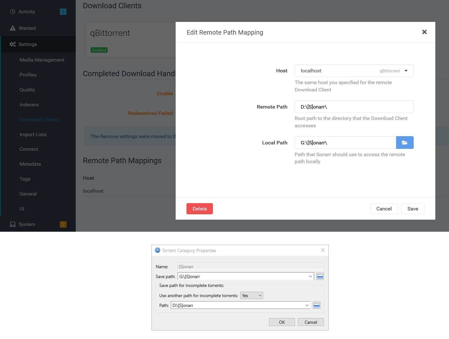Click the Host help text in dialog
The height and width of the screenshot is (339, 449).
pyautogui.click(x=343, y=86)
